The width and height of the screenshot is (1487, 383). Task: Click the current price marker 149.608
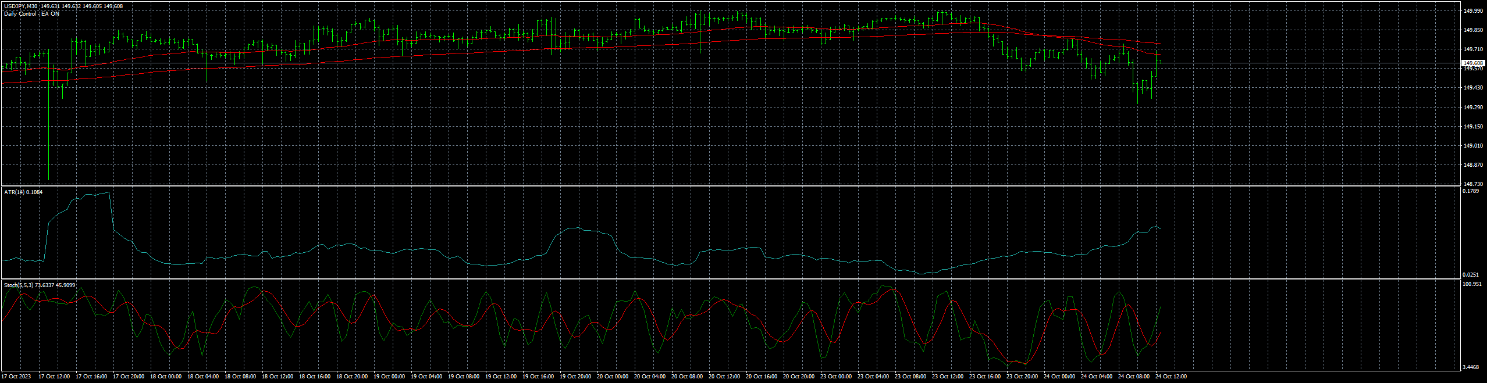(x=1474, y=63)
